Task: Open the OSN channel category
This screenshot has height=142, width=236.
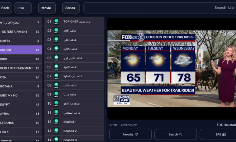Action: [x=21, y=77]
